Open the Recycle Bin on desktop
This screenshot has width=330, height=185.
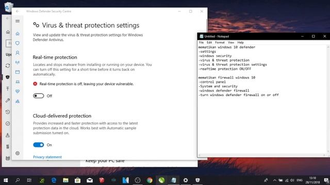[x=8, y=7]
